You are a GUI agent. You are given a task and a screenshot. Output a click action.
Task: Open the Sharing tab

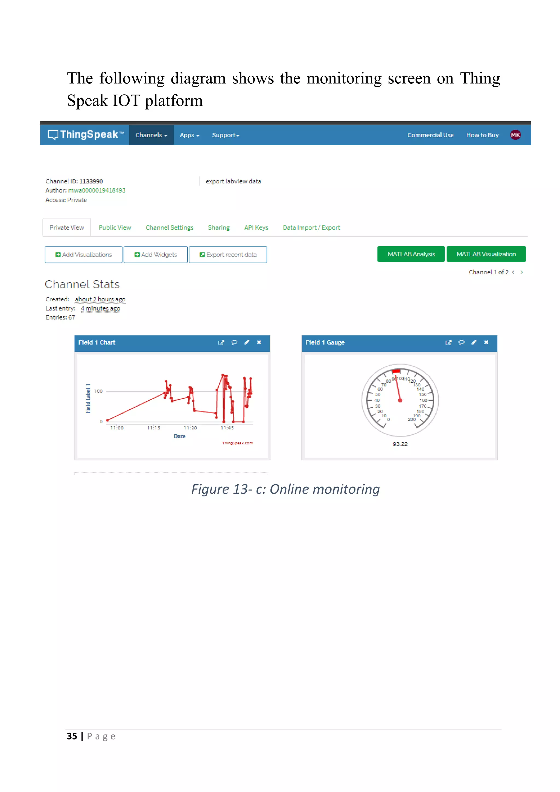point(219,227)
